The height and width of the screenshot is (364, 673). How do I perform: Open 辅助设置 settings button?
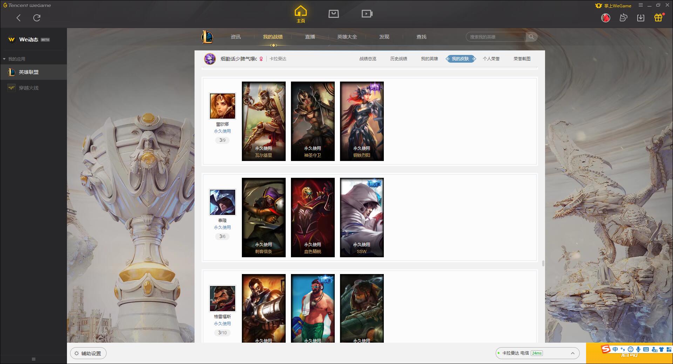[88, 353]
